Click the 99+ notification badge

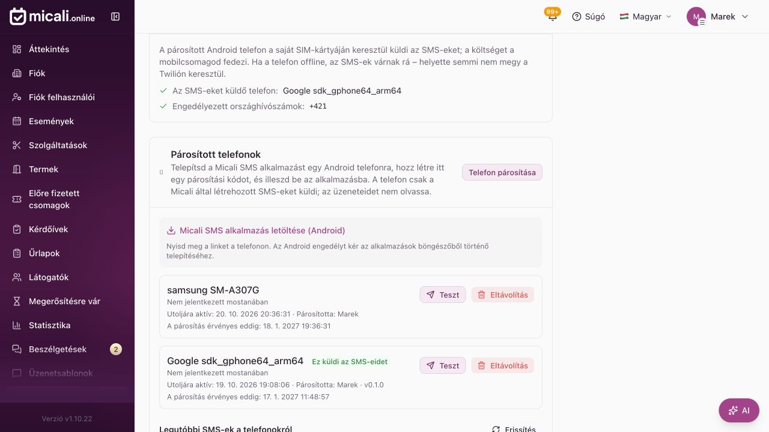tap(553, 11)
